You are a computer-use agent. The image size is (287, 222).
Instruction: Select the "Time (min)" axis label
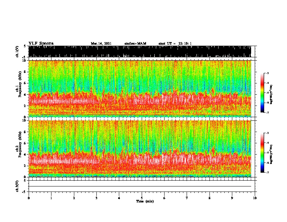(145, 201)
